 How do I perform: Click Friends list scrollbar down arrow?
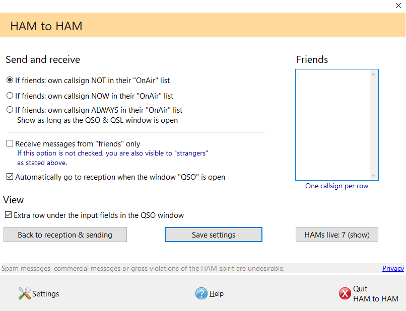click(373, 175)
